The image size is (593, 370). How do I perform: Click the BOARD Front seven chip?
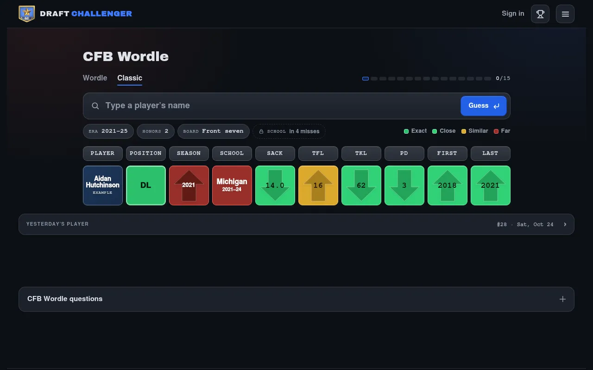(214, 131)
